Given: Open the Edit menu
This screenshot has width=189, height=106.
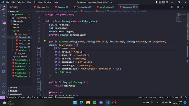Looking at the screenshot, I should (13, 2).
